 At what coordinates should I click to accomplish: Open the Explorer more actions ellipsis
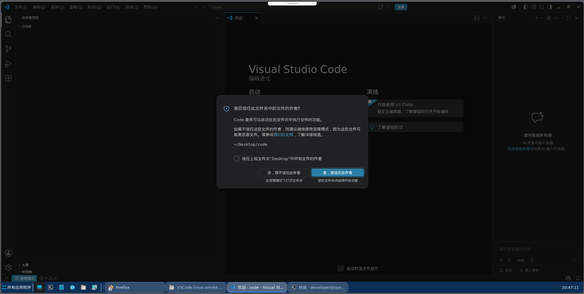(217, 18)
